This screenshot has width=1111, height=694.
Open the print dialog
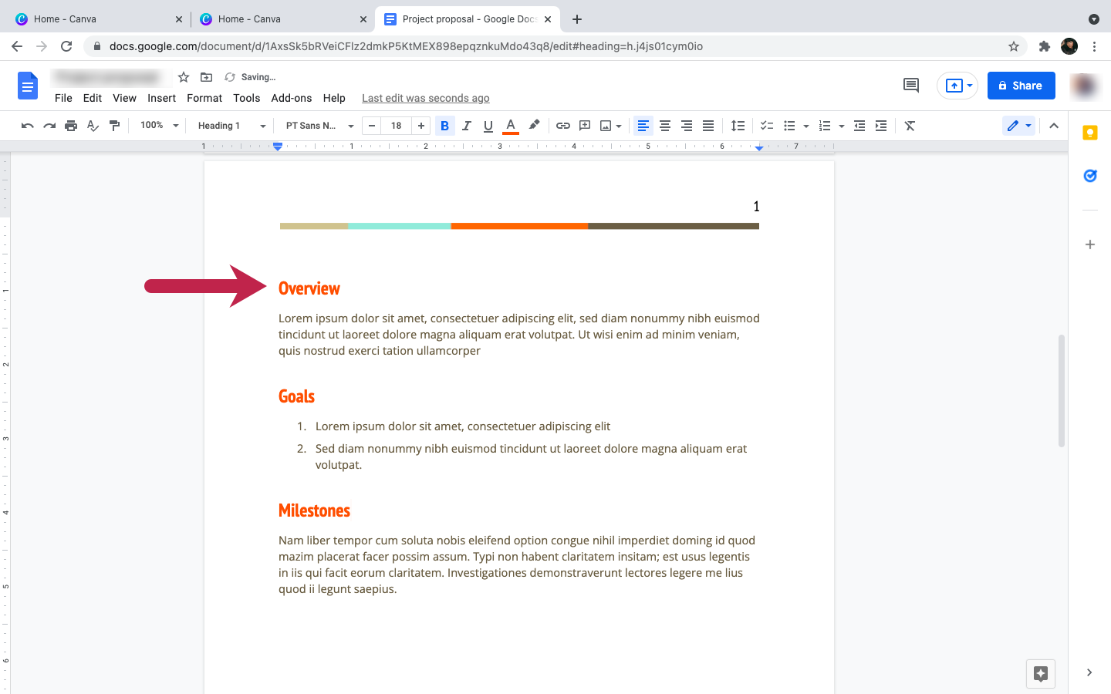click(71, 125)
